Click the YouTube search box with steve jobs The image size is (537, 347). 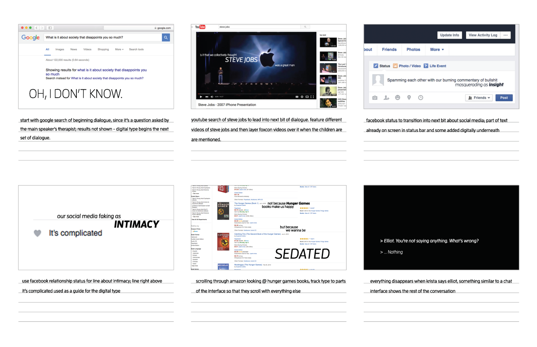pyautogui.click(x=259, y=27)
